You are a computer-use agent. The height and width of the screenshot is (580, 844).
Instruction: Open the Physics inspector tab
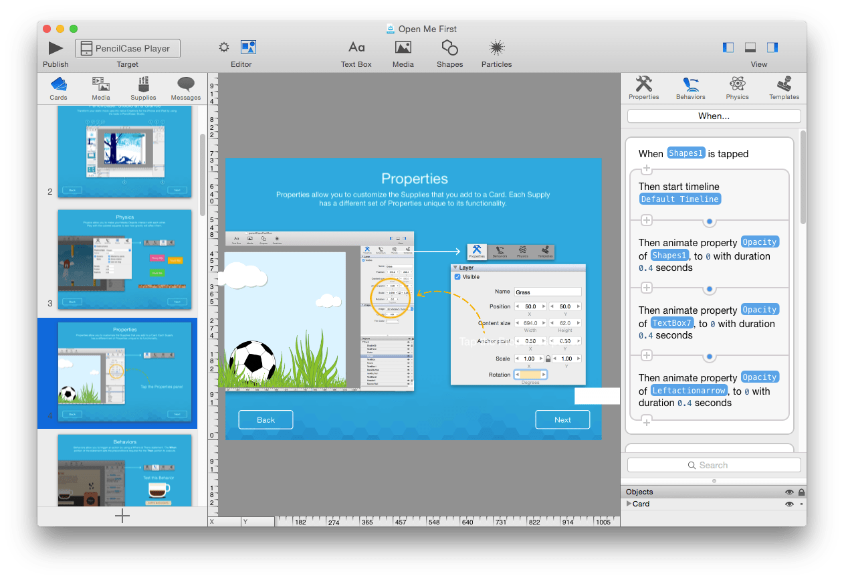pos(738,88)
